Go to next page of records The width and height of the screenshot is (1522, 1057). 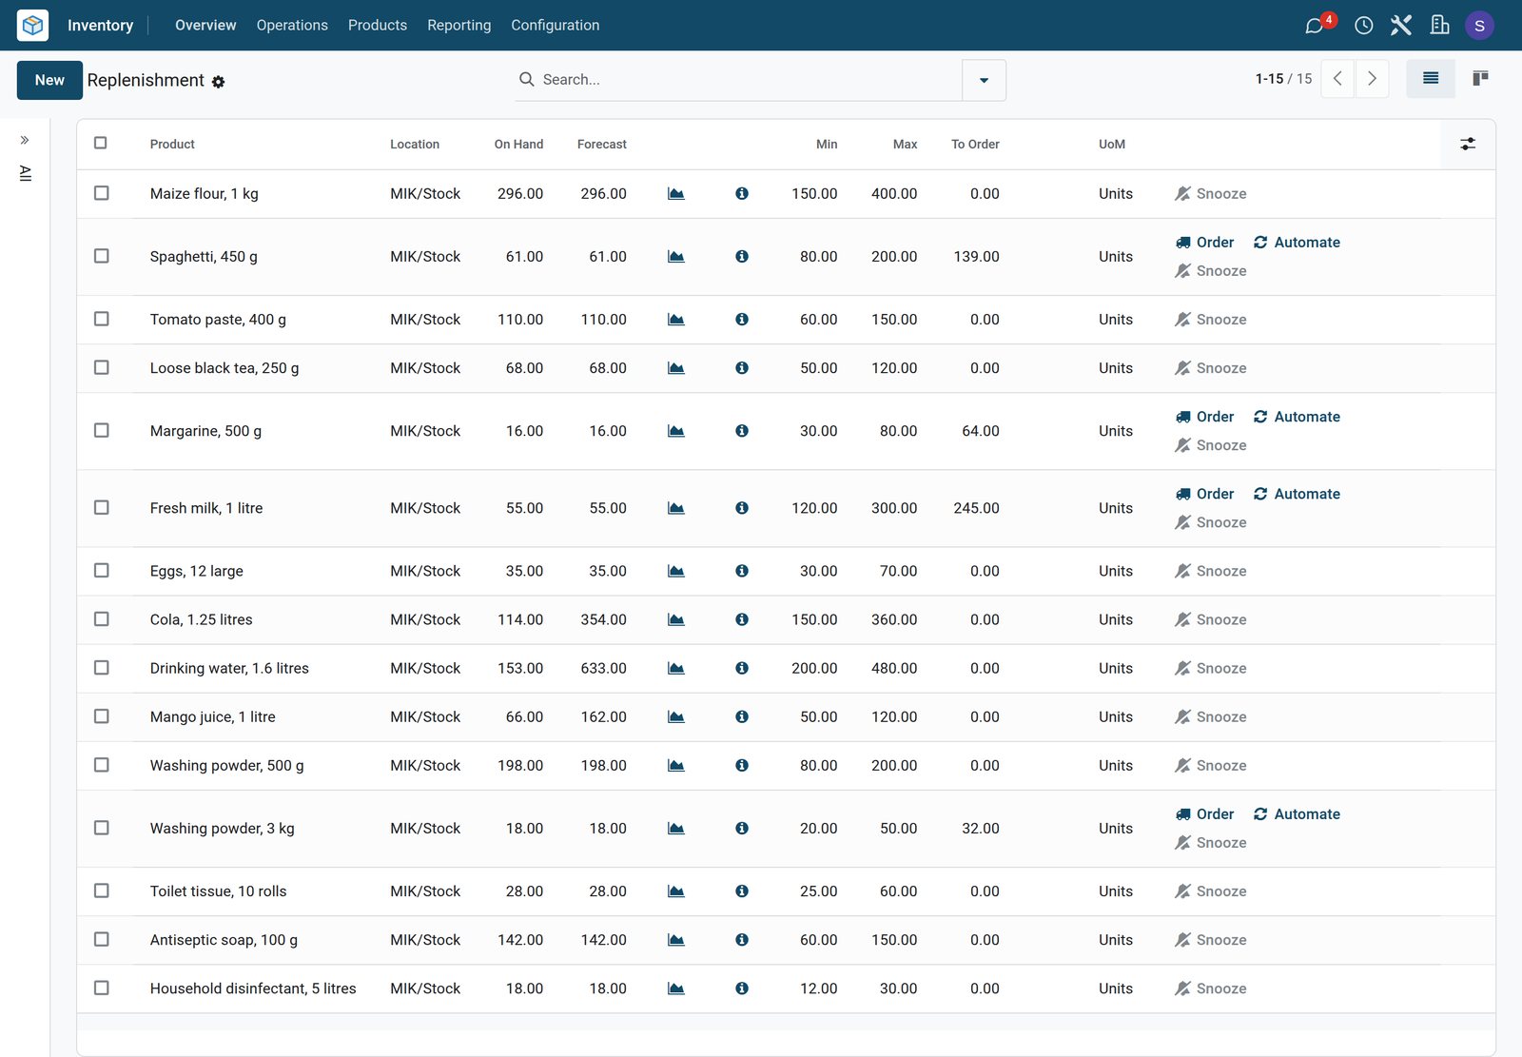(x=1372, y=79)
